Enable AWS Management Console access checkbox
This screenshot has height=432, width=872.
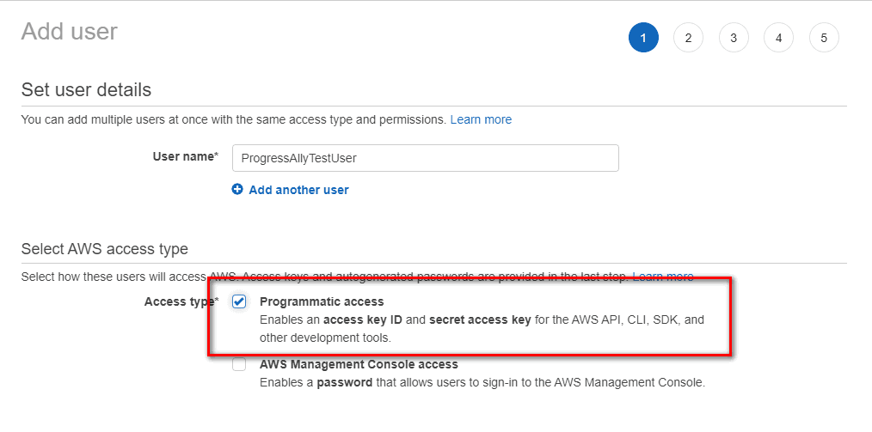pos(239,364)
